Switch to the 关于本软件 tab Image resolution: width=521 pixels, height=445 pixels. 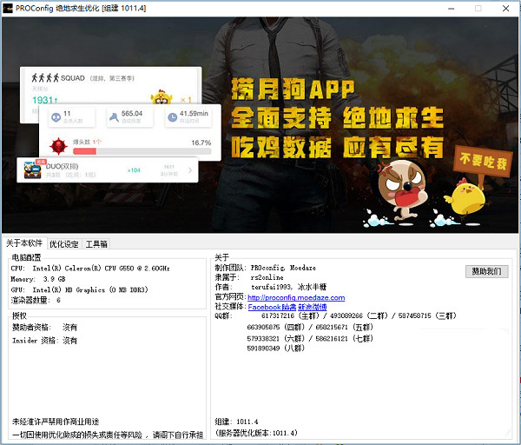(x=24, y=243)
